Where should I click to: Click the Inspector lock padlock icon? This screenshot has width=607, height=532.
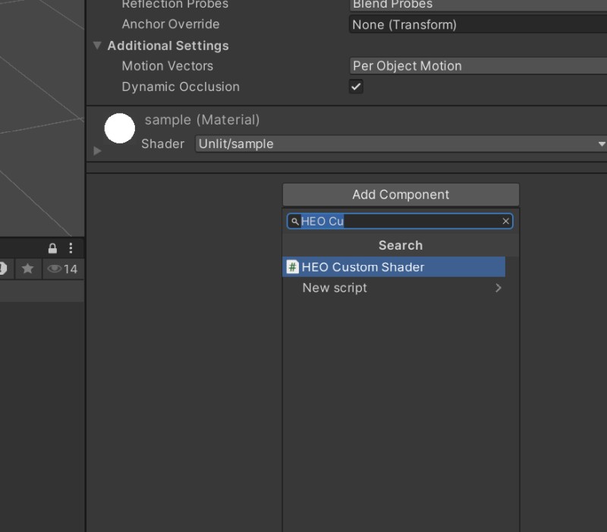[52, 247]
